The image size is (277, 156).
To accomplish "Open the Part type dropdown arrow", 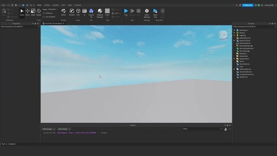I will point(78,17).
